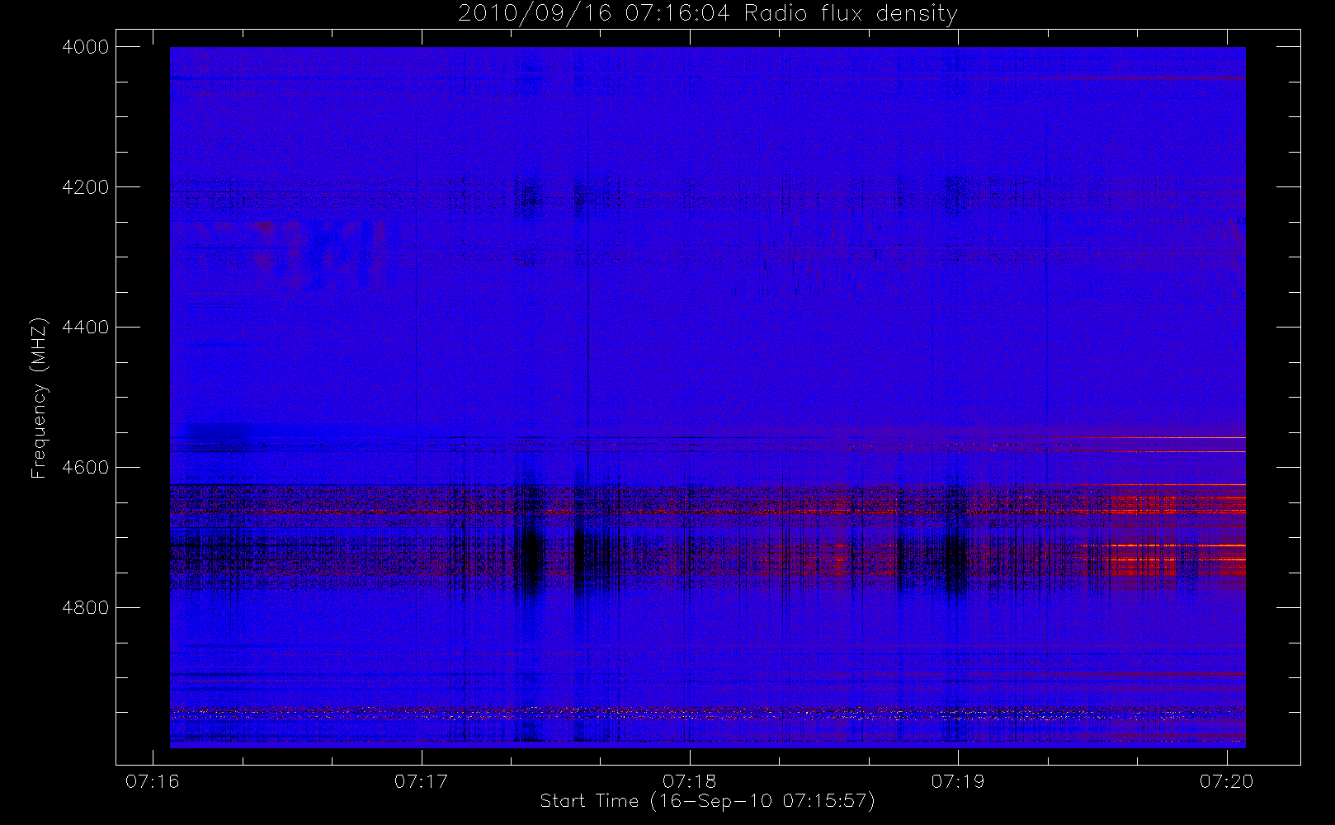The image size is (1335, 825).
Task: Click the 07:16 time tick label
Action: coord(153,781)
